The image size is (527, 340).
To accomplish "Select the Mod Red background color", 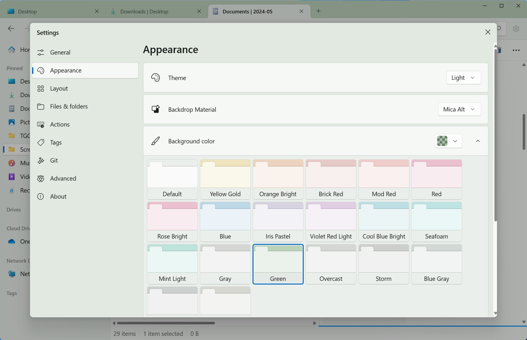I will pos(384,179).
